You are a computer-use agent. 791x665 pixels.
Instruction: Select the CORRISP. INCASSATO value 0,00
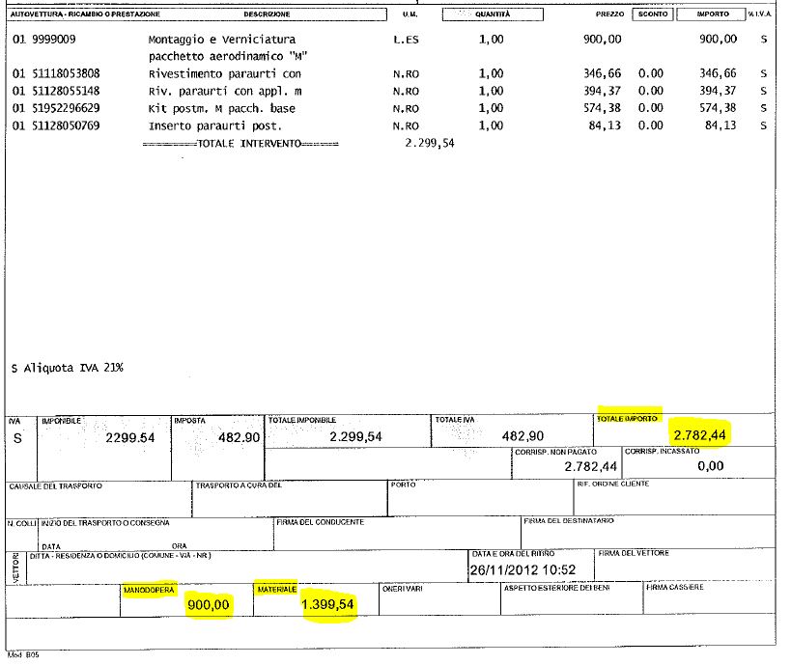click(x=709, y=466)
